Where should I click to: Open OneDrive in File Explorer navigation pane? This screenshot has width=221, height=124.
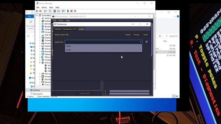[x=32, y=78]
